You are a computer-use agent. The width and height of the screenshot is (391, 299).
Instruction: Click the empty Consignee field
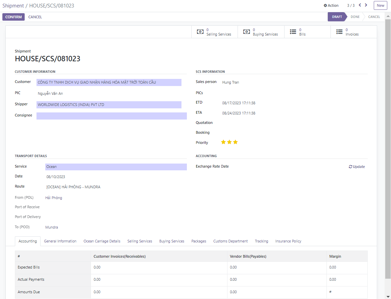[x=112, y=116]
